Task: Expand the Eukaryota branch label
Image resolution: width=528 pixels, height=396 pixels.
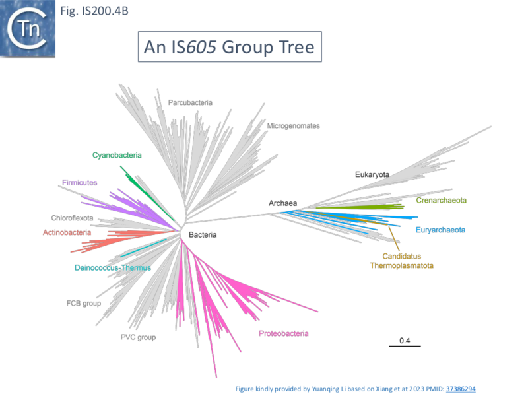Action: (374, 174)
